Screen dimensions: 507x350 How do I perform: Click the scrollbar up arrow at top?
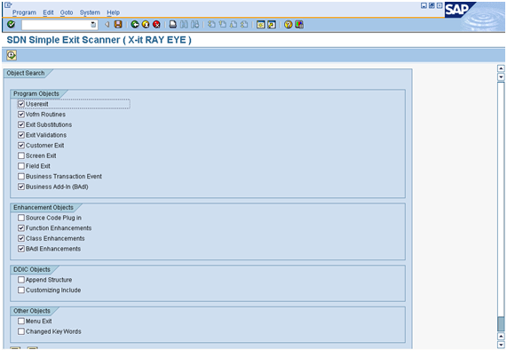(501, 68)
